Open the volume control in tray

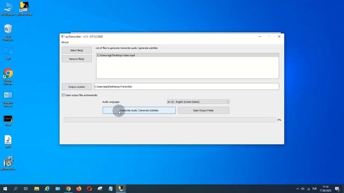click(303, 189)
